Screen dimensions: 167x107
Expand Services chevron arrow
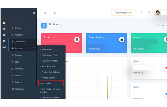click(34, 55)
